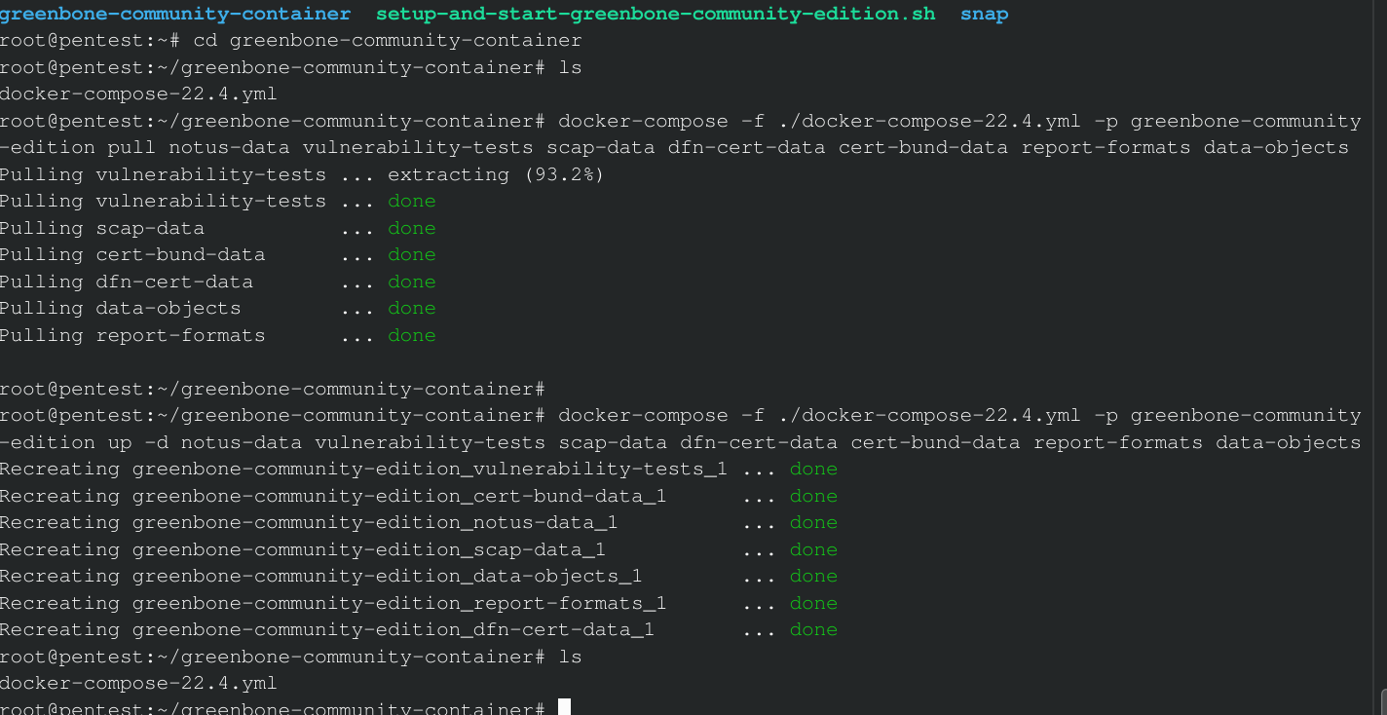
Task: Click 'docker-compose-22.4.yml' in the last ls output
Action: tap(138, 683)
